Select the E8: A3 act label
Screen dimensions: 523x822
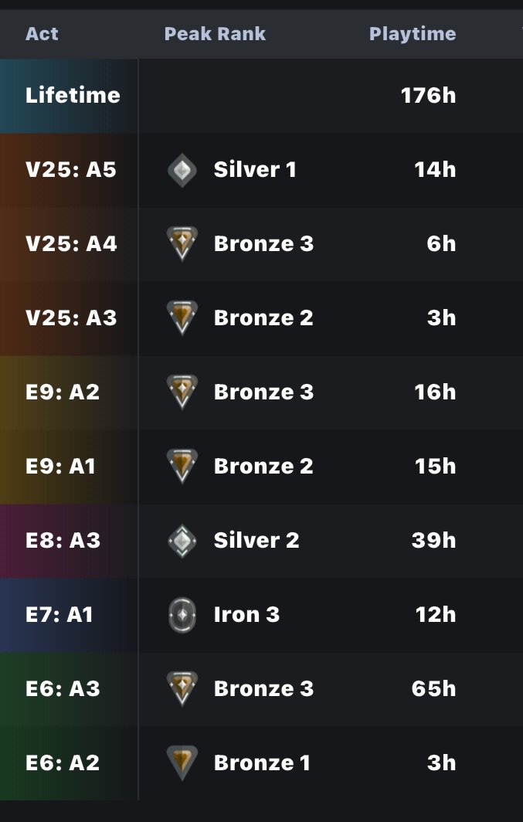click(63, 541)
